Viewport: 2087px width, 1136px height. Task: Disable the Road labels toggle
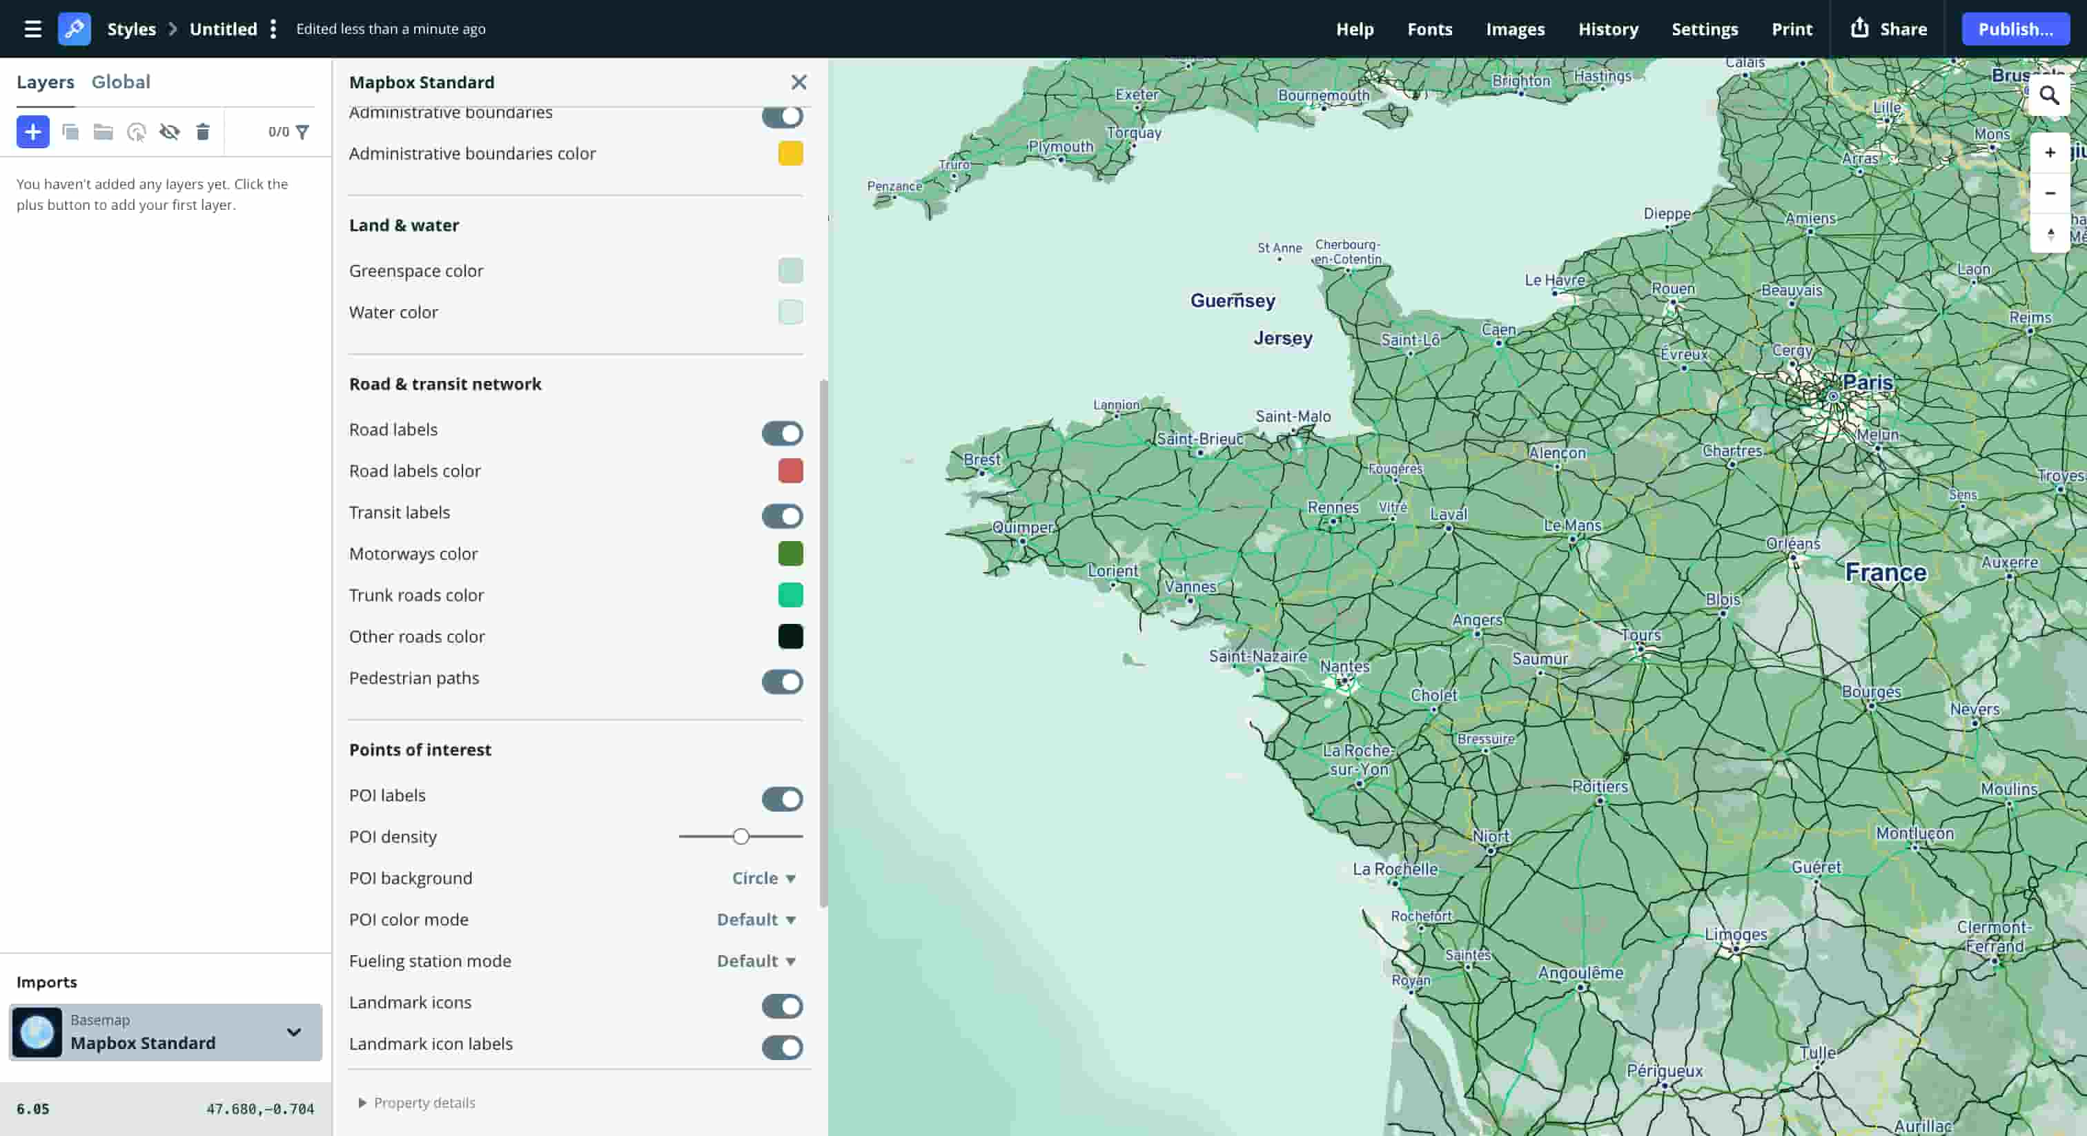pos(782,433)
